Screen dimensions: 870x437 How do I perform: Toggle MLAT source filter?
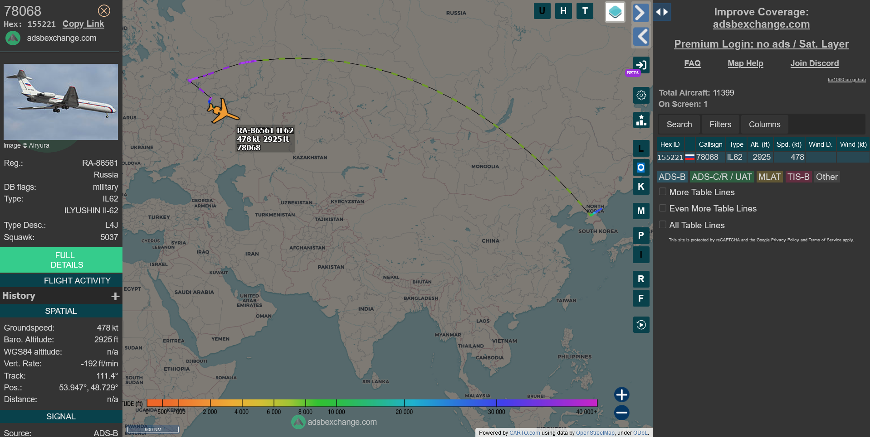(x=770, y=177)
